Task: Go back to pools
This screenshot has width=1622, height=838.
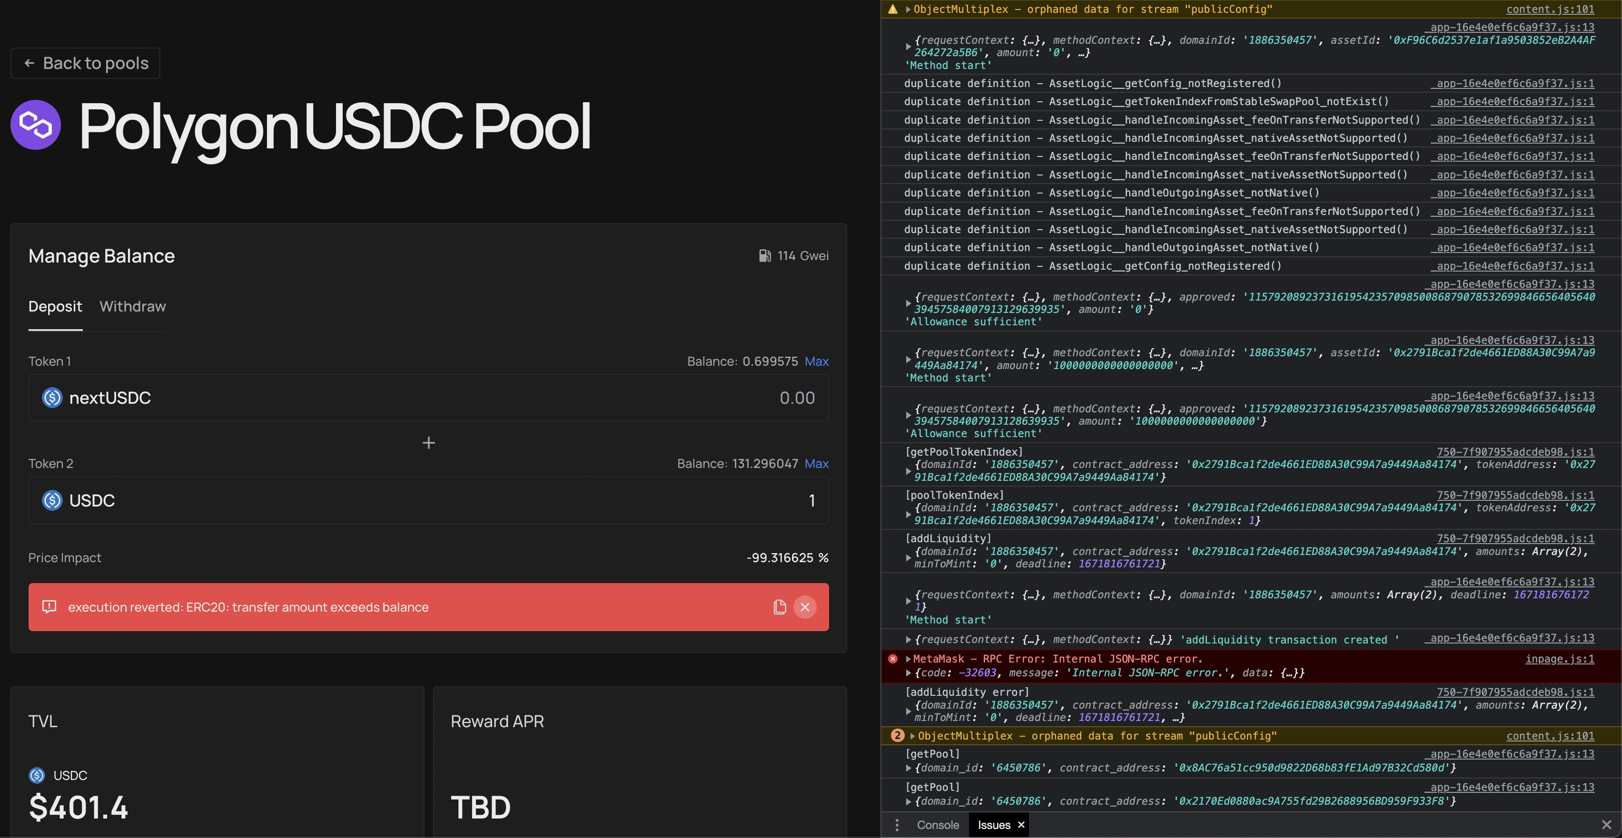Action: pos(86,63)
